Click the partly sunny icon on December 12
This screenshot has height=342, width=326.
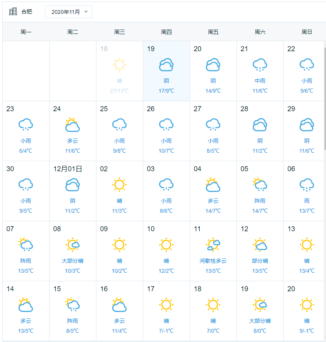tap(260, 245)
